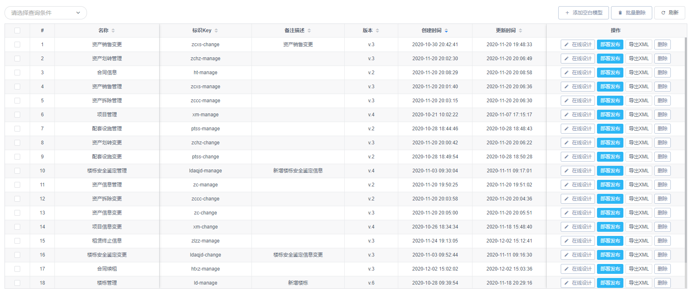Check the box for row 1 资产销售变更
Screen dimensions: 691x292
pyautogui.click(x=17, y=45)
